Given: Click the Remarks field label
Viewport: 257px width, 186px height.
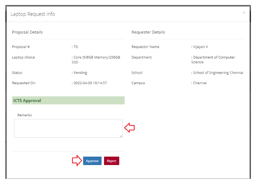Looking at the screenshot, I should point(25,115).
